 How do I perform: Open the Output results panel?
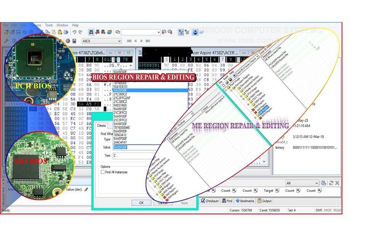[x=265, y=201]
